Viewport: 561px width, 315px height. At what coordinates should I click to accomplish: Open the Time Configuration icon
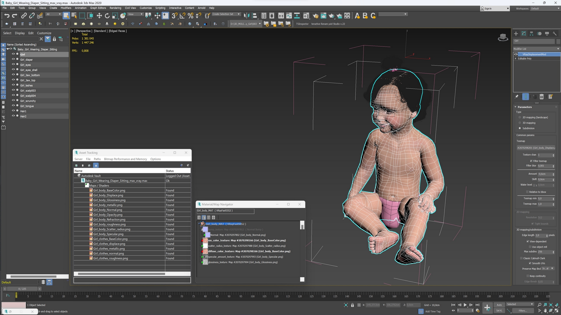pos(477,311)
